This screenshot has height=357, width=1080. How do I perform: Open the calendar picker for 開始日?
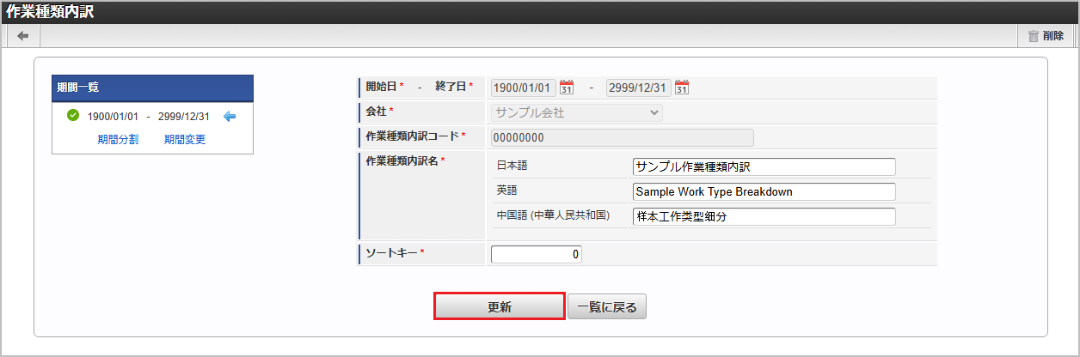[567, 88]
